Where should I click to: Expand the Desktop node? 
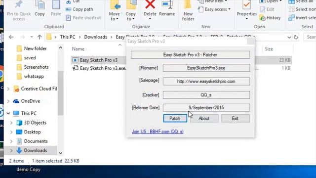click(11, 132)
